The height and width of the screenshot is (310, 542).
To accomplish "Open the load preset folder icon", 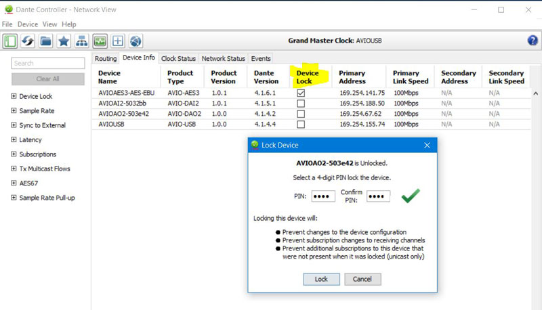I will [46, 41].
